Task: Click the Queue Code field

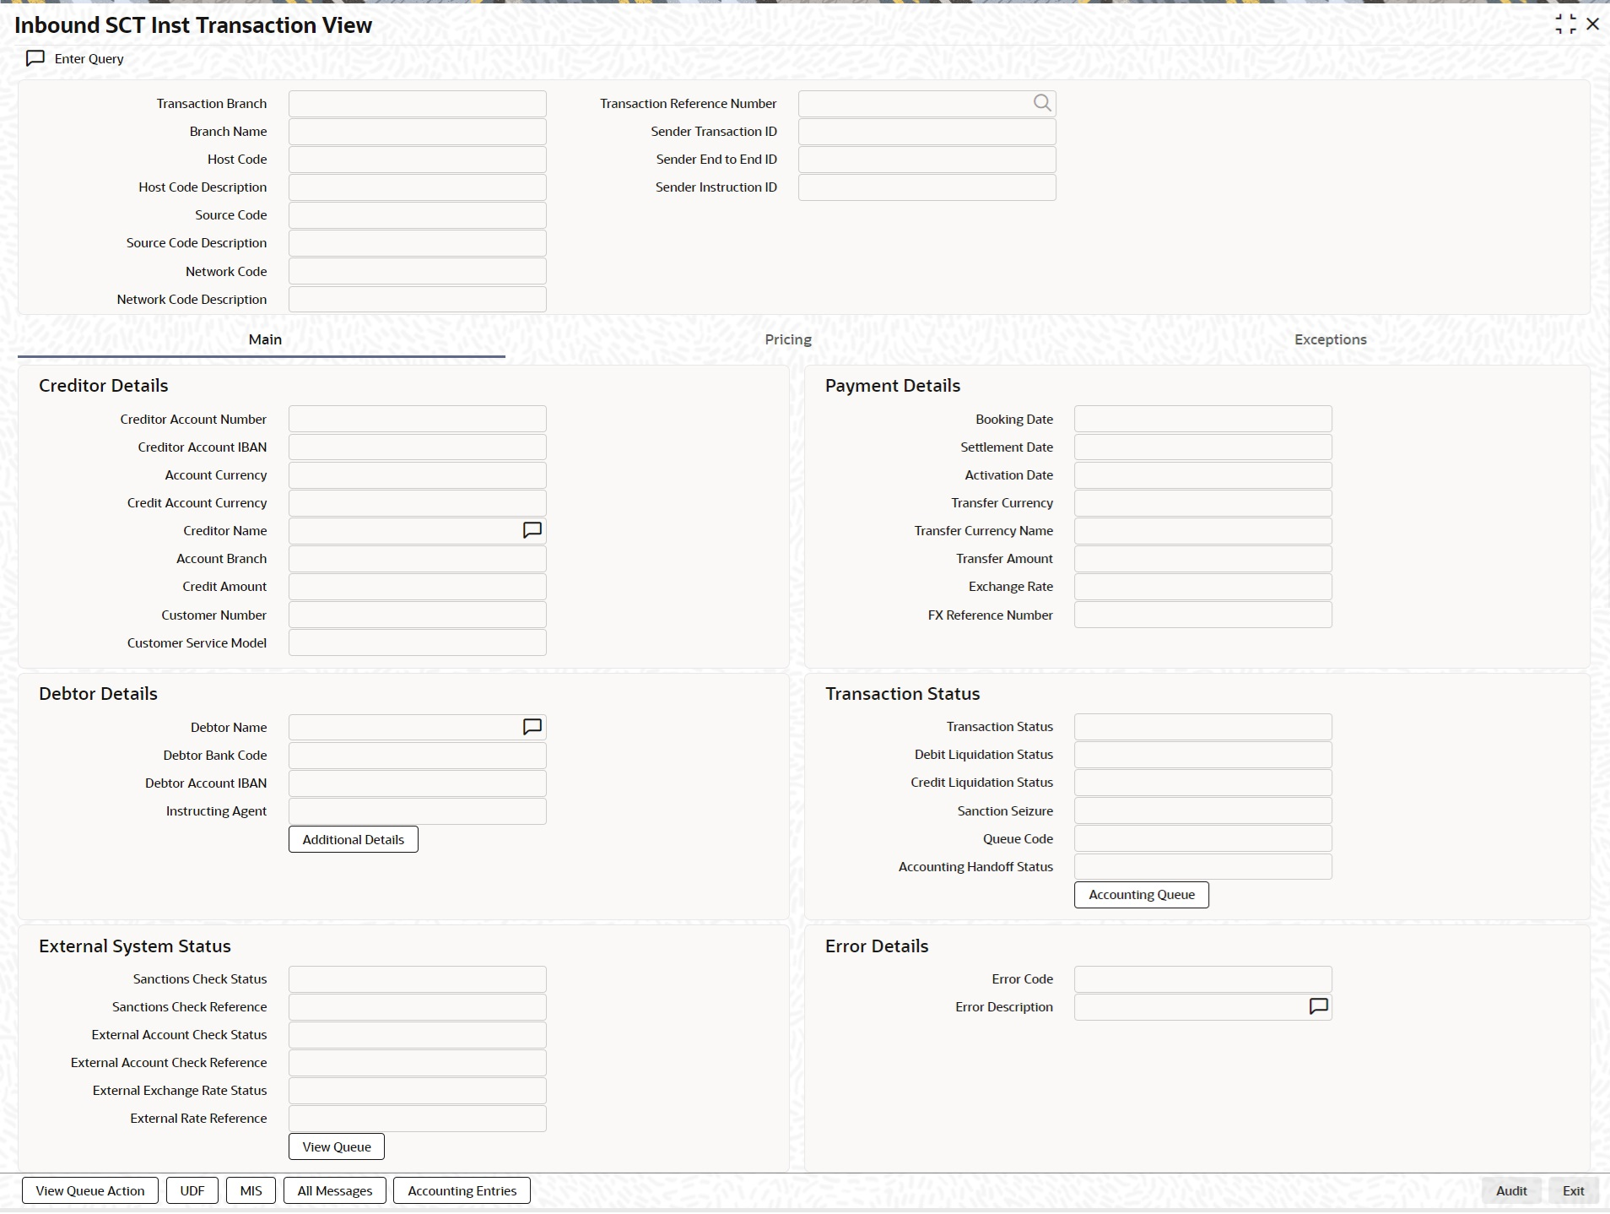Action: (1203, 838)
